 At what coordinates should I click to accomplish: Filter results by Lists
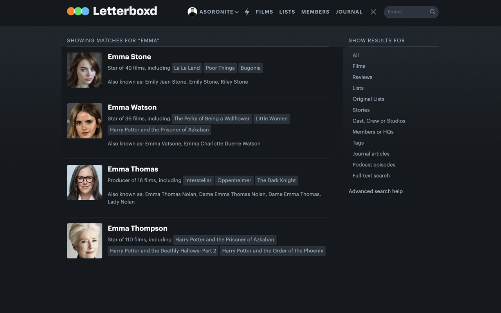click(358, 88)
